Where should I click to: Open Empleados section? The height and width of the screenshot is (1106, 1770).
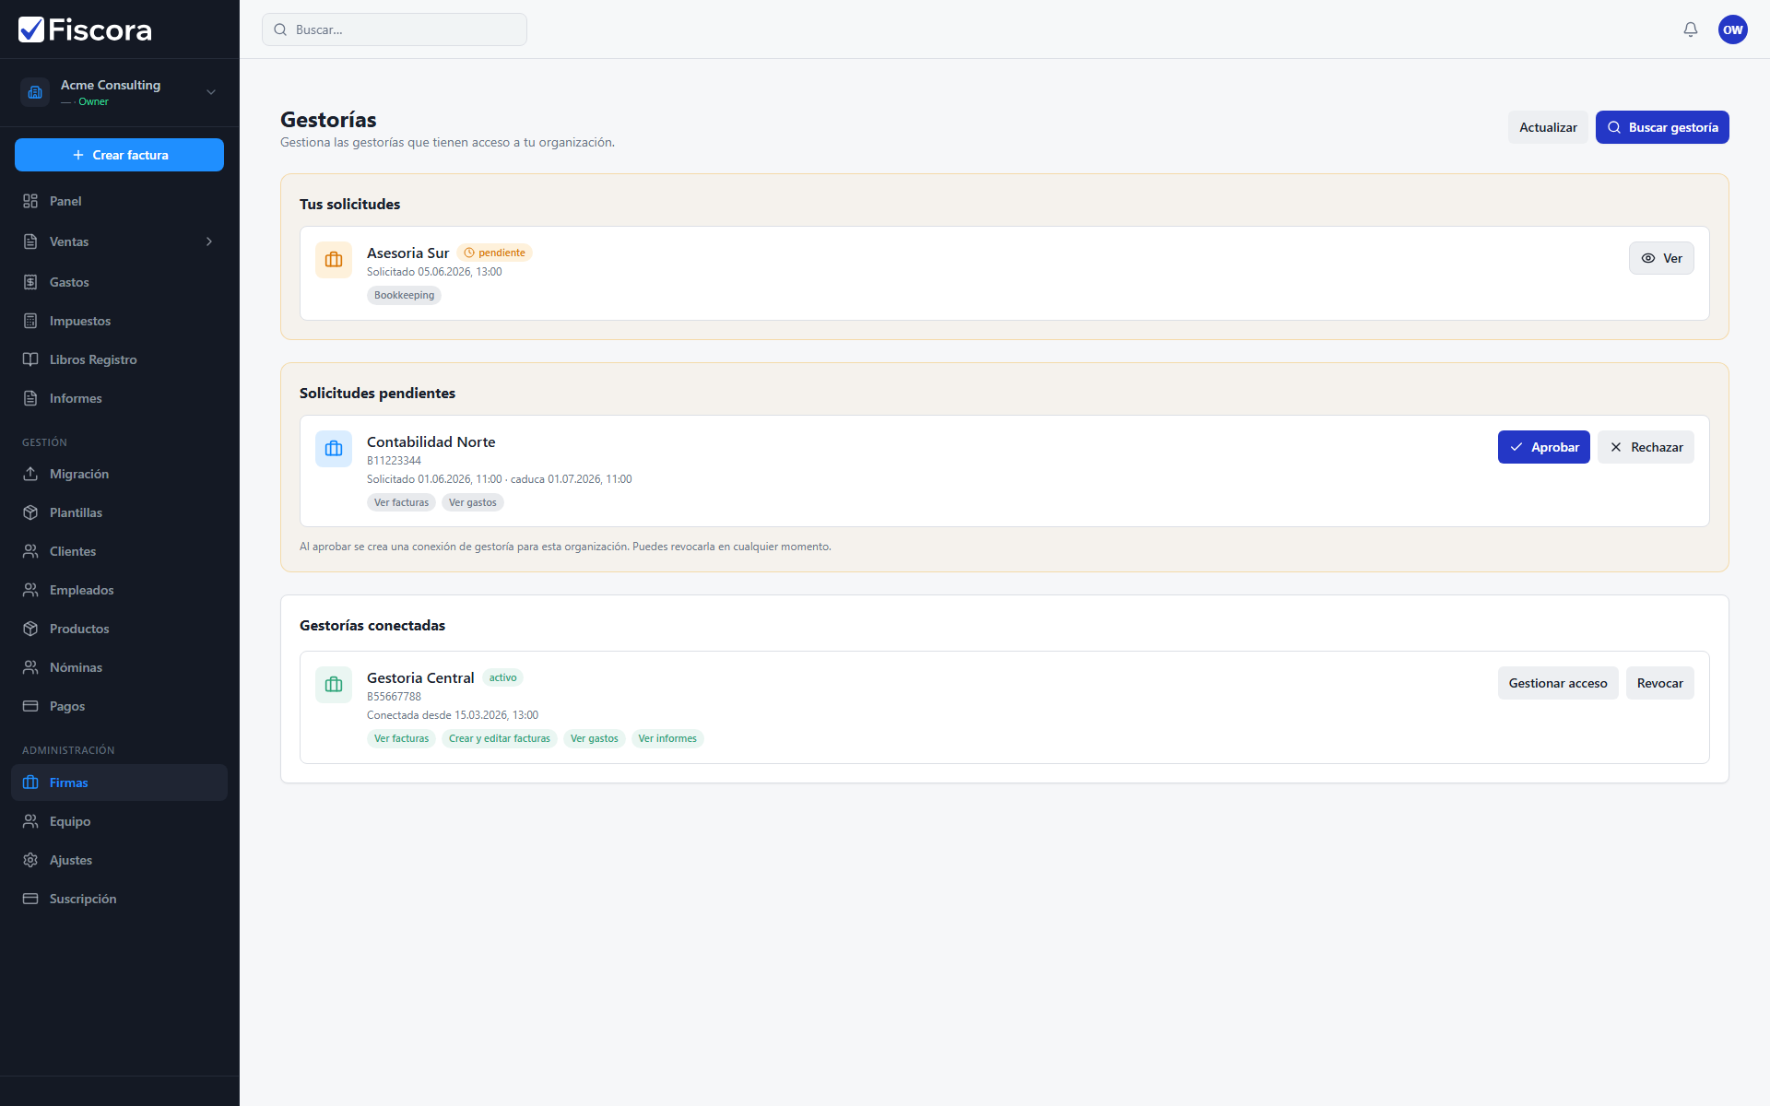click(x=119, y=590)
